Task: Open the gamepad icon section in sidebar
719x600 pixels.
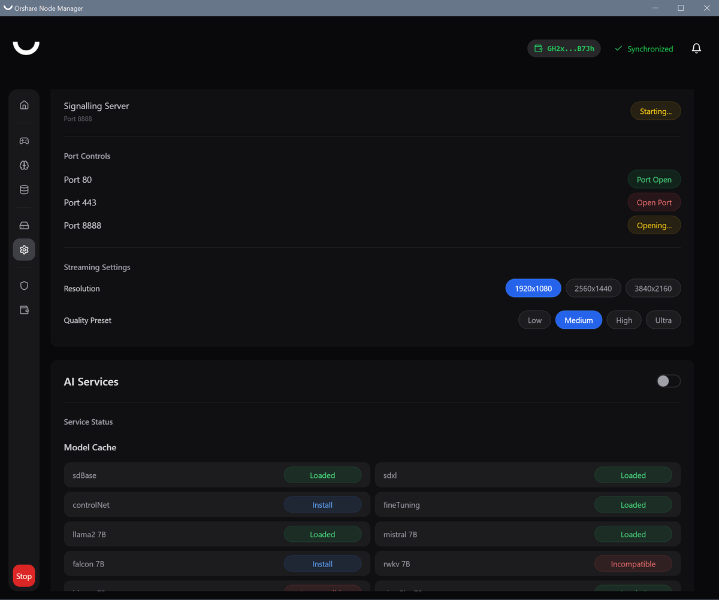Action: point(24,141)
